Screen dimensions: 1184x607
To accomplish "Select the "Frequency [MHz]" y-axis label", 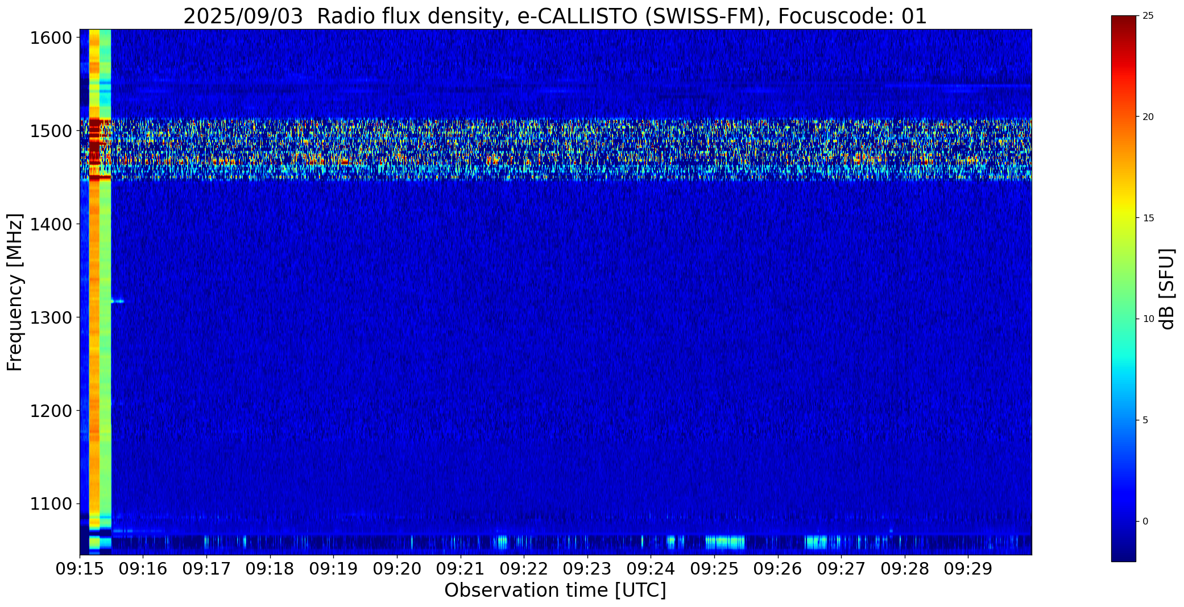I will coord(15,292).
